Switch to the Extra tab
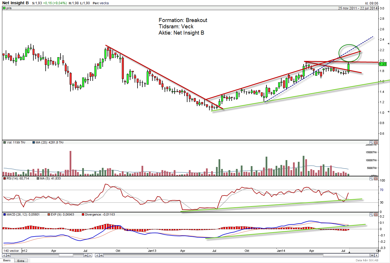The height and width of the screenshot is (263, 390). point(21,261)
